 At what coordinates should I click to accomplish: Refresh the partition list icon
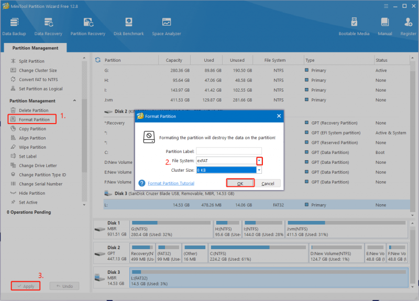point(98,60)
